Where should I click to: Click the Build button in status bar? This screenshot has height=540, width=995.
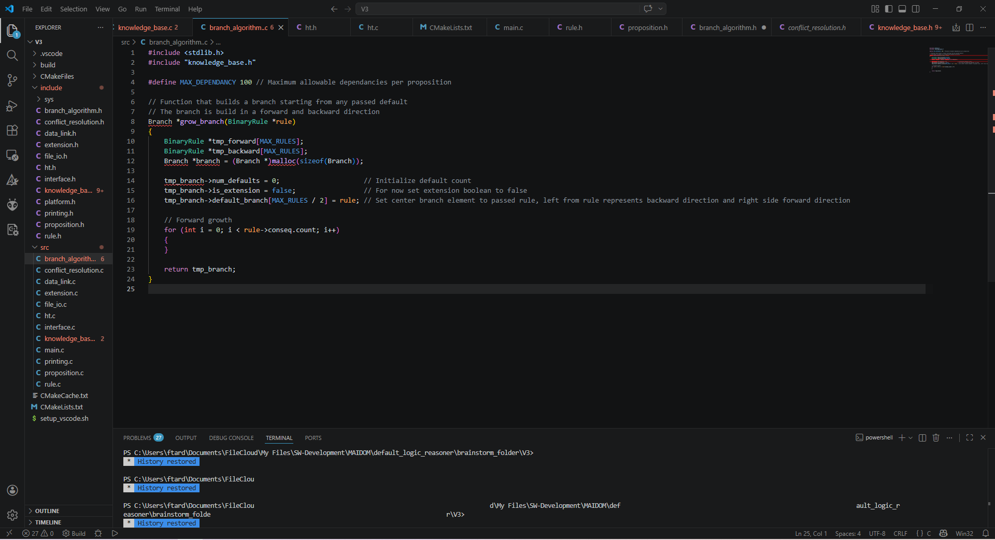74,533
